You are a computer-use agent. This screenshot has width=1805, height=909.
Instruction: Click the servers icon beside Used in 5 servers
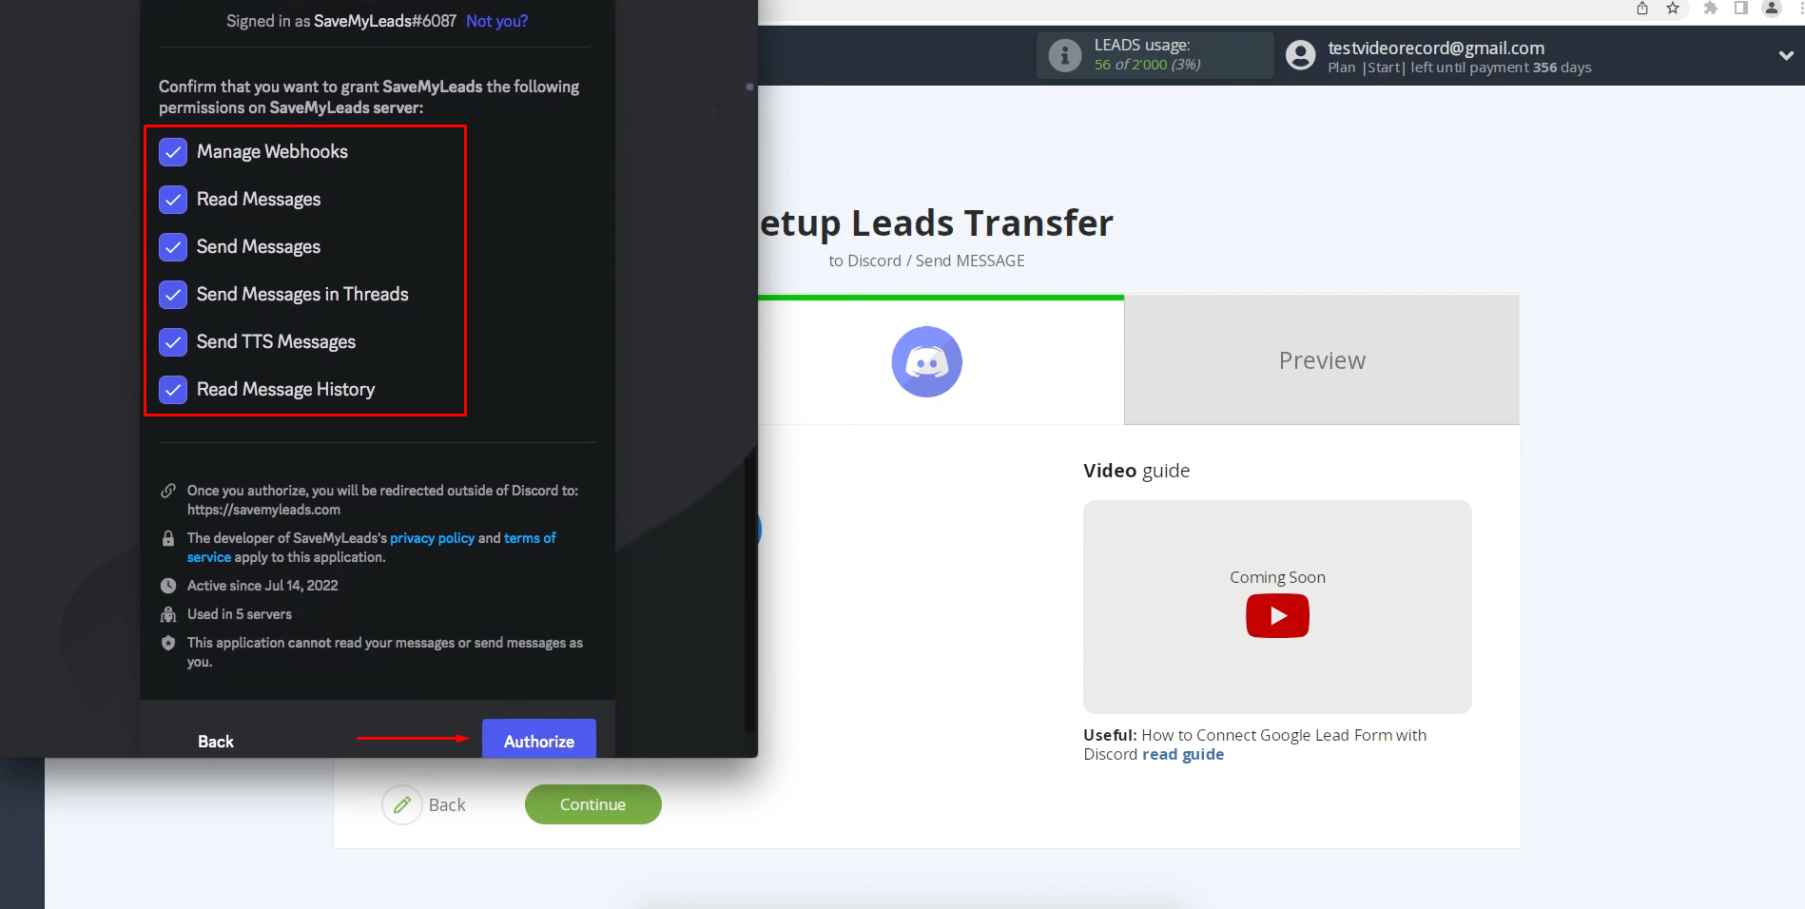click(x=168, y=614)
